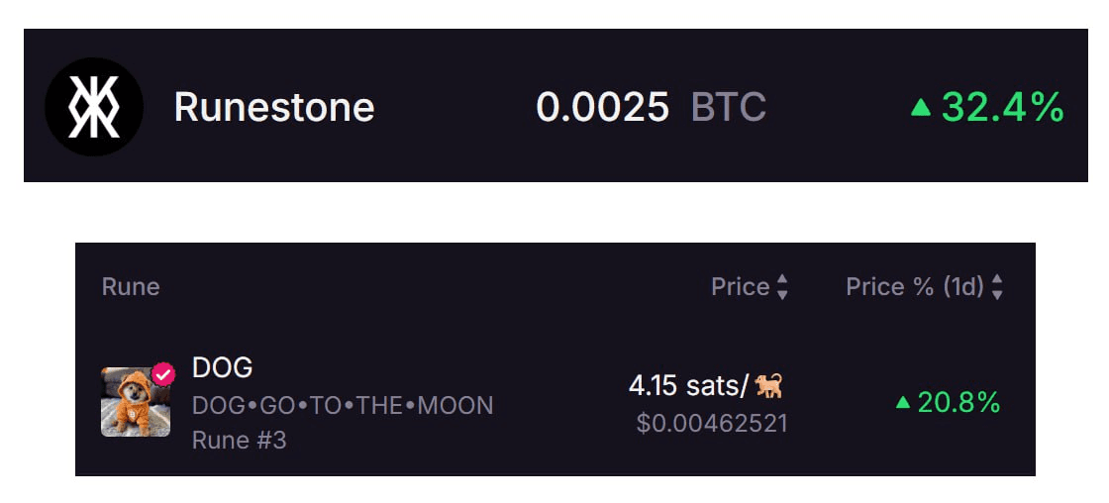Click the Rune #3 label

[239, 440]
